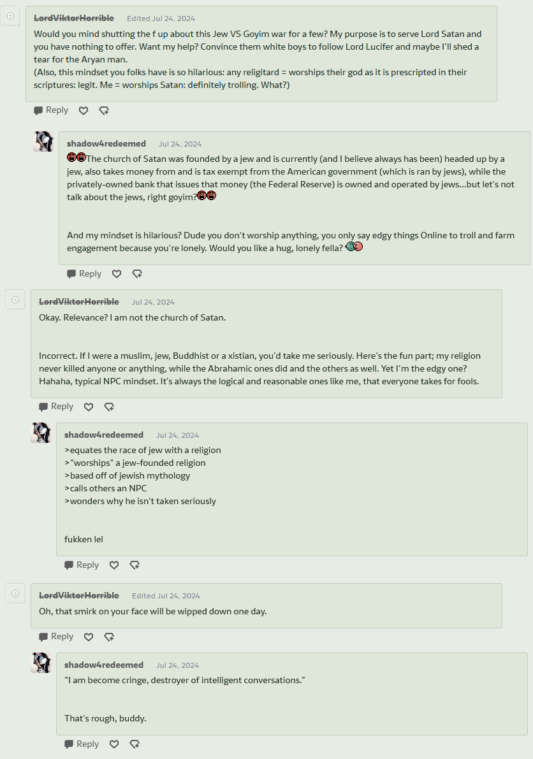Open shadow4redeemed's profile from the "I am become cringe" comment
The height and width of the screenshot is (759, 533).
click(x=104, y=665)
